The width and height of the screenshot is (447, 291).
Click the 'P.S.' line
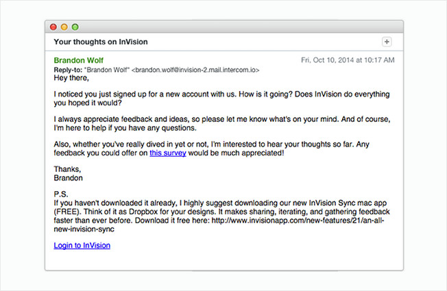[x=61, y=194]
